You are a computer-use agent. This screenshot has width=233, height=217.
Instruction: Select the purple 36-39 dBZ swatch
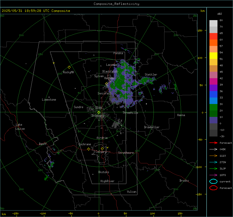(x=213, y=88)
